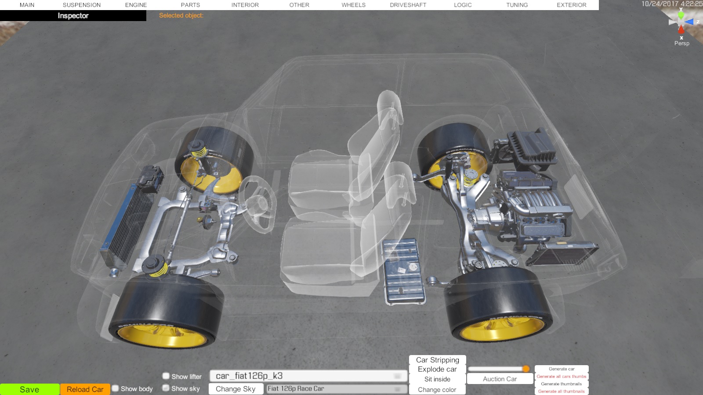The width and height of the screenshot is (703, 395).
Task: Click the red X axis gizmo cone
Action: [x=681, y=30]
